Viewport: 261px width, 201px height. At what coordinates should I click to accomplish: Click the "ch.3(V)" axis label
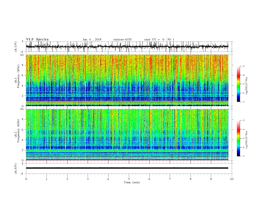pos(16,168)
